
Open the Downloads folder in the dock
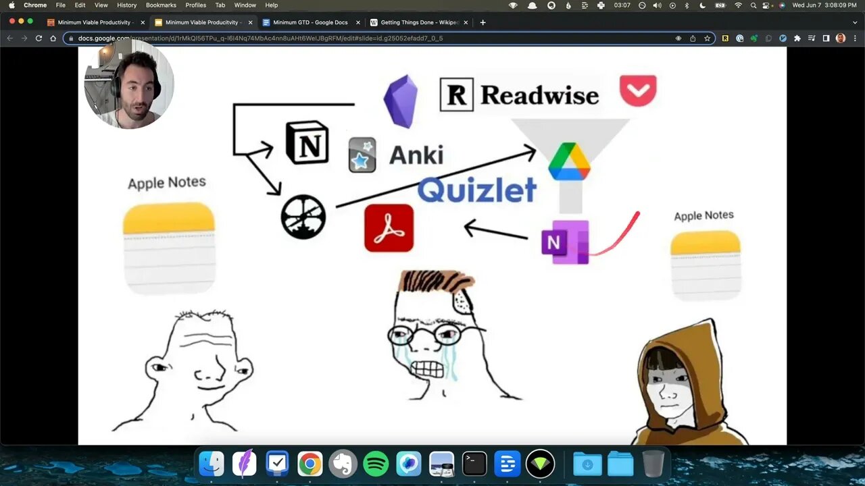click(587, 464)
